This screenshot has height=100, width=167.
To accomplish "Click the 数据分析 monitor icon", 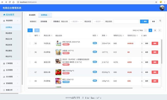I will 4,90.
